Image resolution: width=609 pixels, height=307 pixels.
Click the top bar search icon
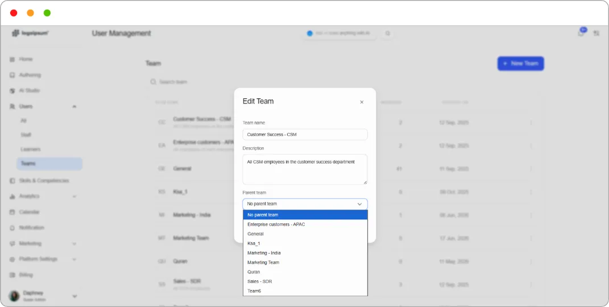pos(388,34)
